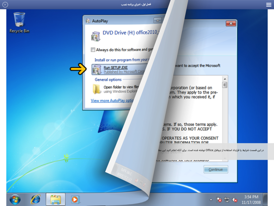Click Install or run program heading text
The width and height of the screenshot is (274, 206).
click(122, 60)
